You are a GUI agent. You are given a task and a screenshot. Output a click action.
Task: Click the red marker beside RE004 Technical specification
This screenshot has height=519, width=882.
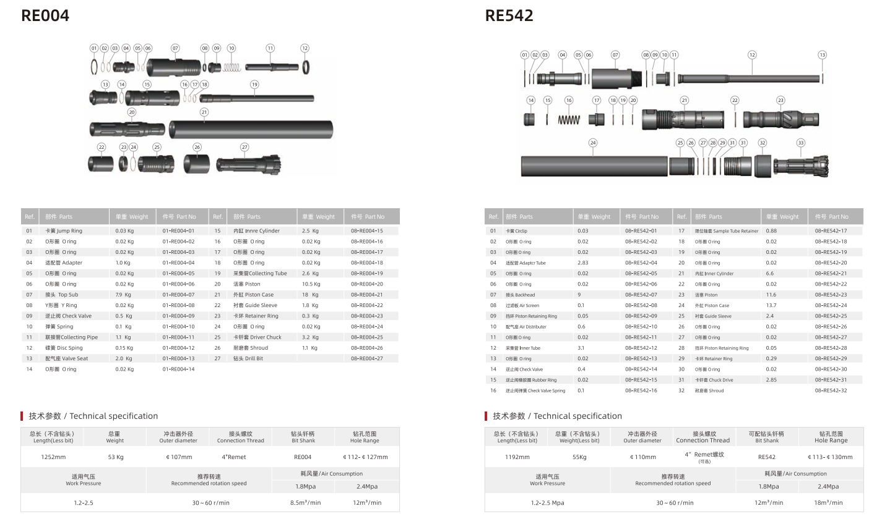(x=22, y=416)
